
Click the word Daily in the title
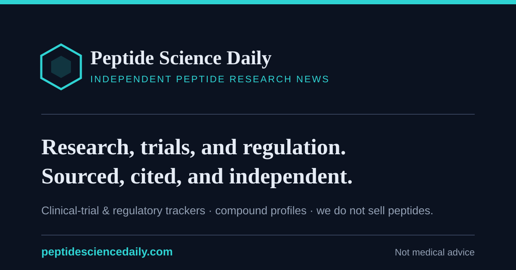pos(249,59)
